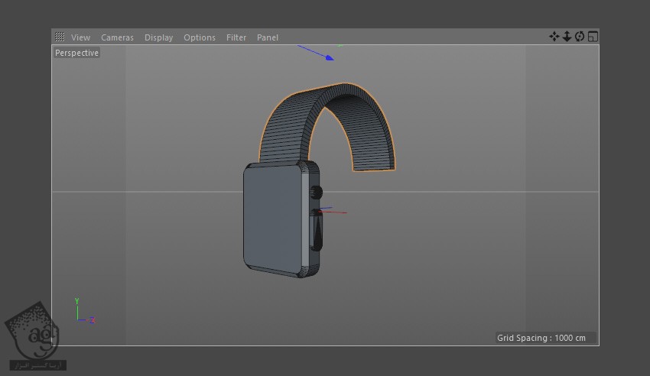This screenshot has height=376, width=650.
Task: Open the Filter menu list
Action: click(236, 37)
